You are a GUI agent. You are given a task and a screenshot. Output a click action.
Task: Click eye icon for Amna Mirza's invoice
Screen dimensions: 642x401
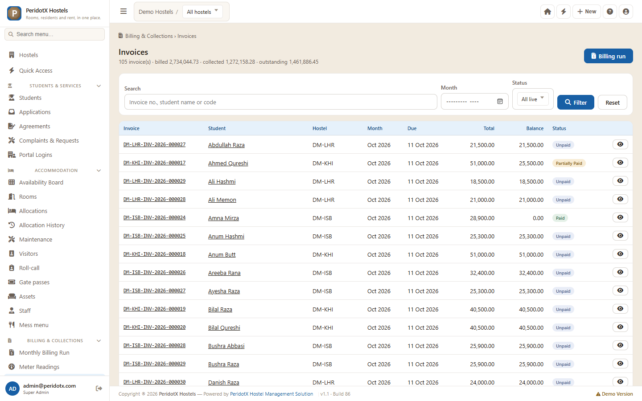click(620, 217)
